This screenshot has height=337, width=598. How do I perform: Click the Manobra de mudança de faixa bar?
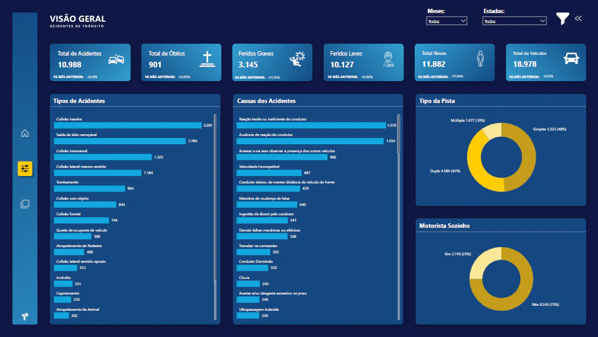pos(267,204)
